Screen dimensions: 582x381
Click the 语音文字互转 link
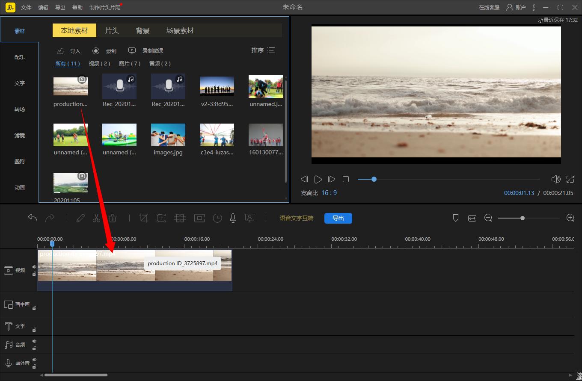point(296,218)
